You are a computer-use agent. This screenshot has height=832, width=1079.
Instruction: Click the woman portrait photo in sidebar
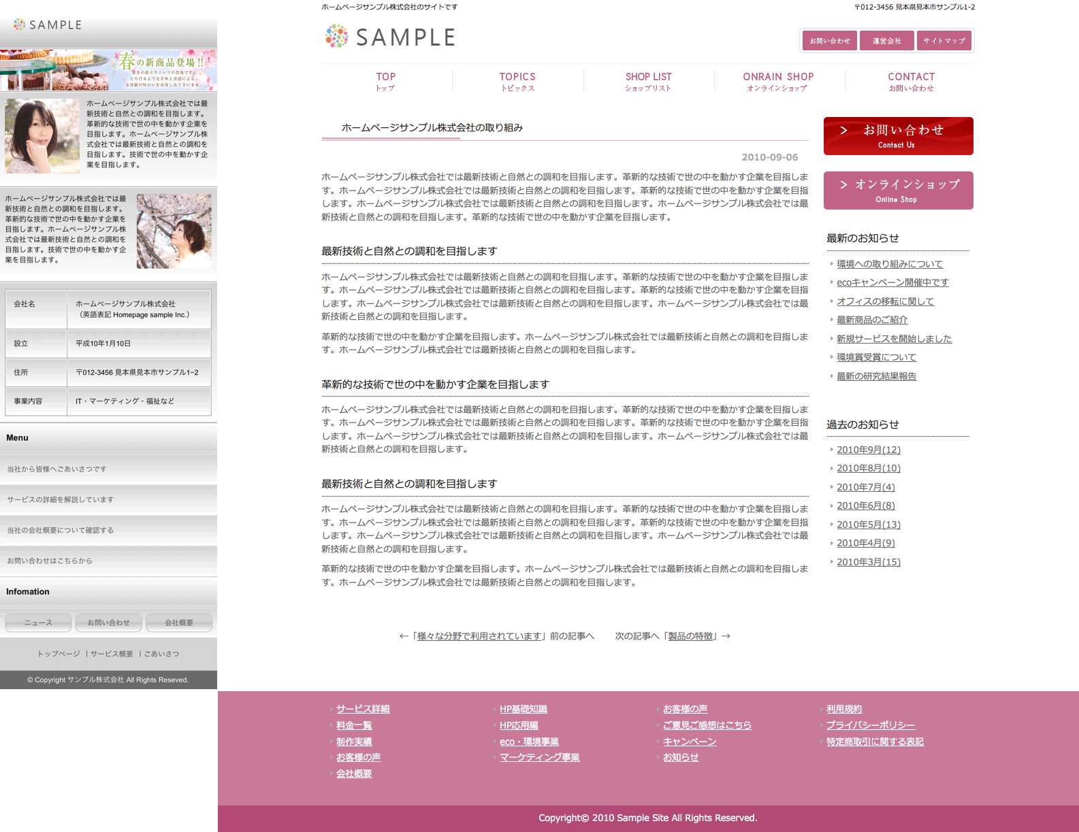42,136
